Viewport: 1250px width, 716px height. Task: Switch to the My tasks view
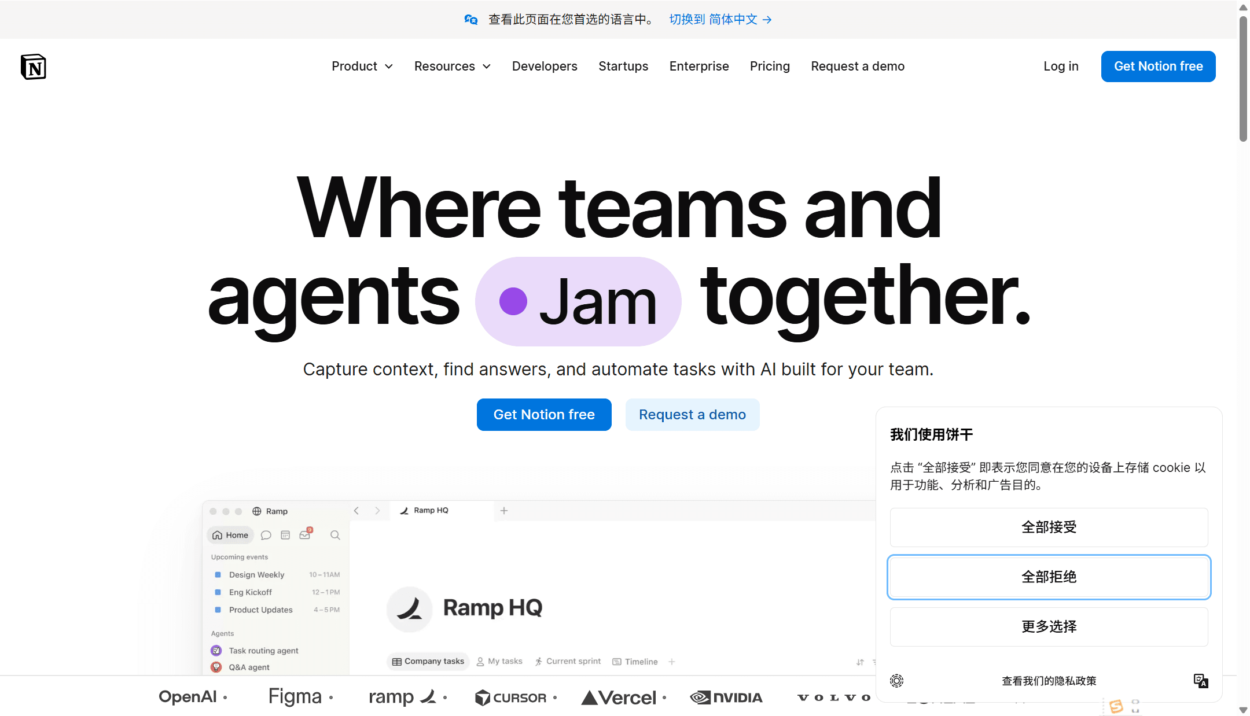(499, 662)
